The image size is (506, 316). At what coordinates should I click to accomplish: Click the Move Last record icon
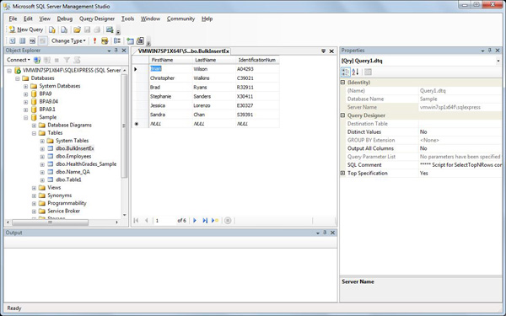(205, 221)
